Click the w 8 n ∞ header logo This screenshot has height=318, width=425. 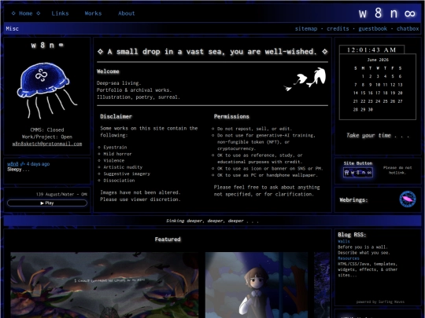point(387,13)
